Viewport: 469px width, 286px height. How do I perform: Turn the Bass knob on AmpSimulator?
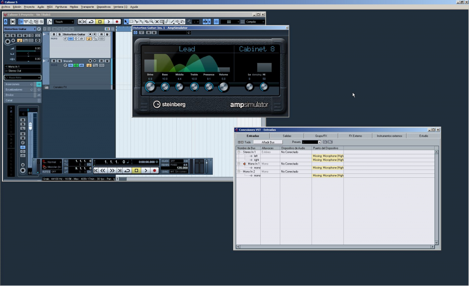(165, 87)
